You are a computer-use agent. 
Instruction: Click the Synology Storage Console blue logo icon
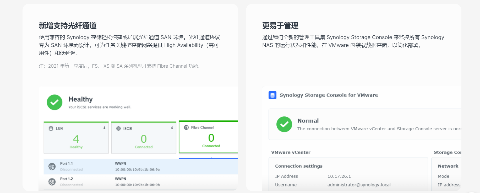coord(272,95)
